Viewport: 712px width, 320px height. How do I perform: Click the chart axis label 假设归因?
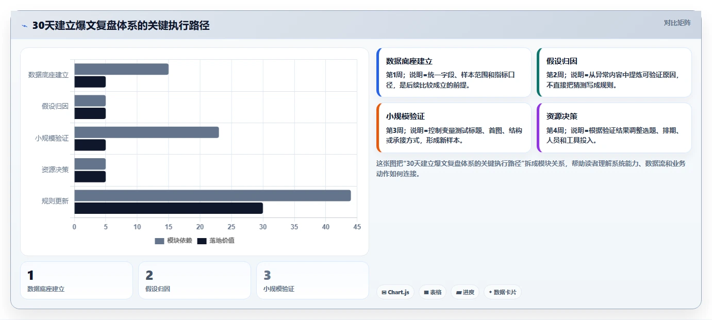(55, 107)
